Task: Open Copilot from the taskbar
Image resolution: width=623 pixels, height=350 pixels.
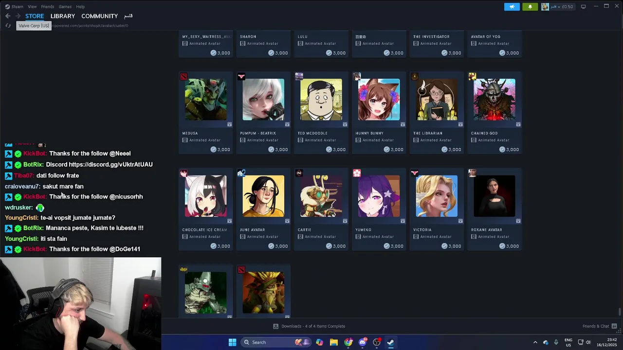Action: [x=319, y=342]
